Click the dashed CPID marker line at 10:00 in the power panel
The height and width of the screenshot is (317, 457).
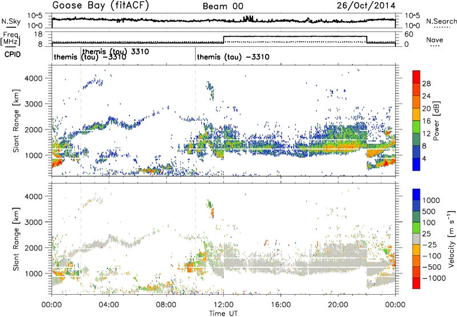[x=195, y=121]
